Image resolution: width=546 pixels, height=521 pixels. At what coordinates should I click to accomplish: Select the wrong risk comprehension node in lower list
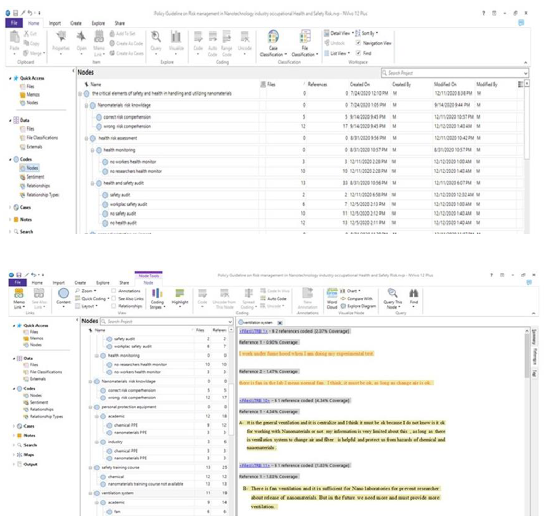[128, 398]
